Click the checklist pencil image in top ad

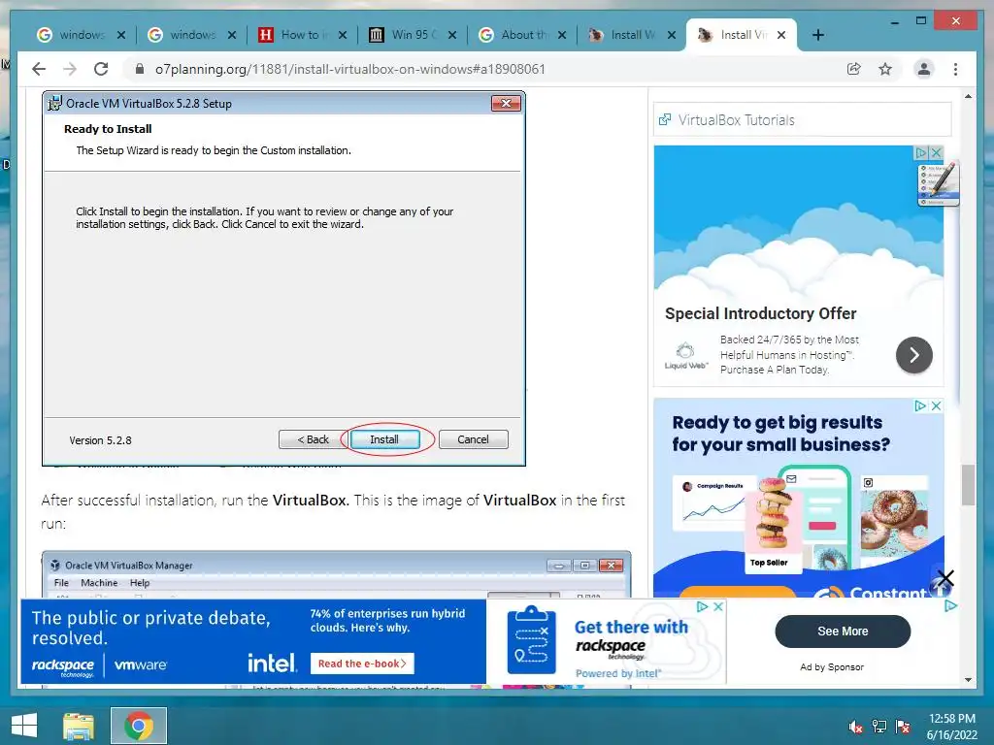coord(939,183)
